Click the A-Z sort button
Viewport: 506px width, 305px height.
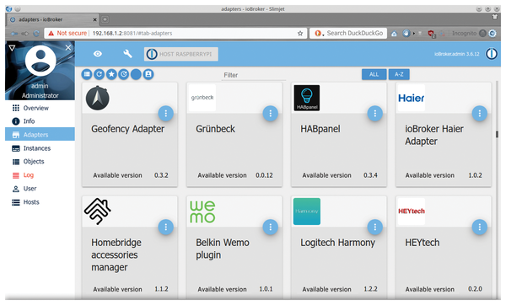(399, 74)
